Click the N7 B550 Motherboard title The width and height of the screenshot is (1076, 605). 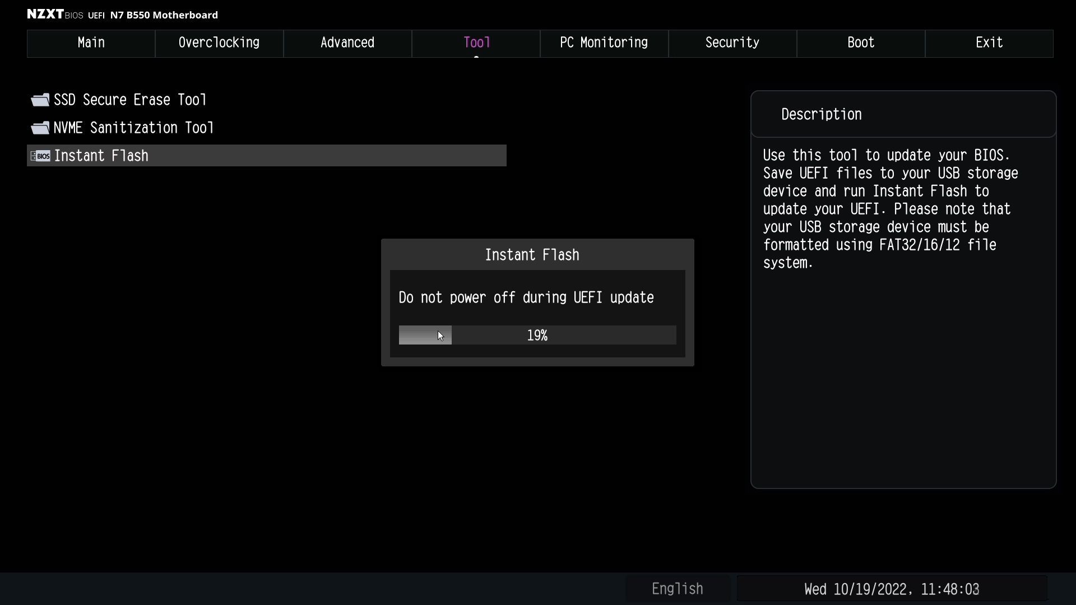tap(164, 15)
